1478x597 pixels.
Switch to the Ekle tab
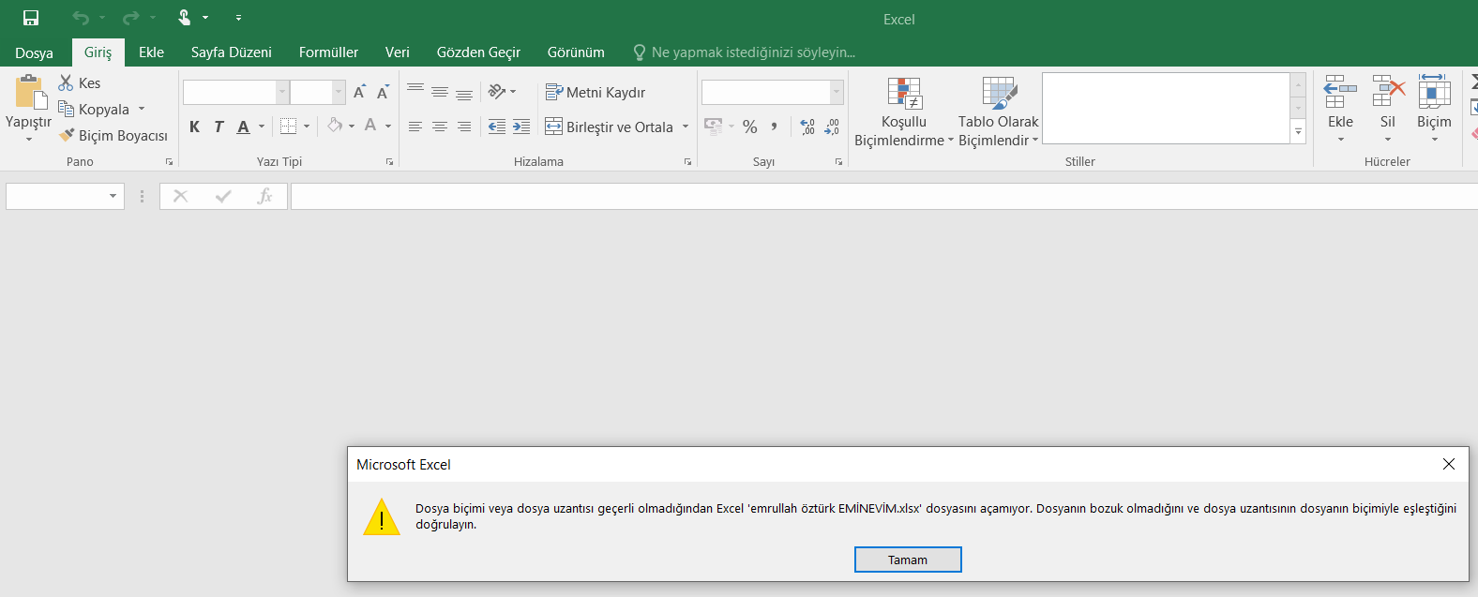pyautogui.click(x=151, y=52)
